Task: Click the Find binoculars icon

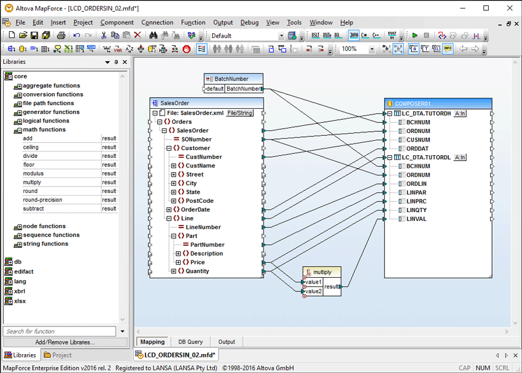Action: (154, 35)
